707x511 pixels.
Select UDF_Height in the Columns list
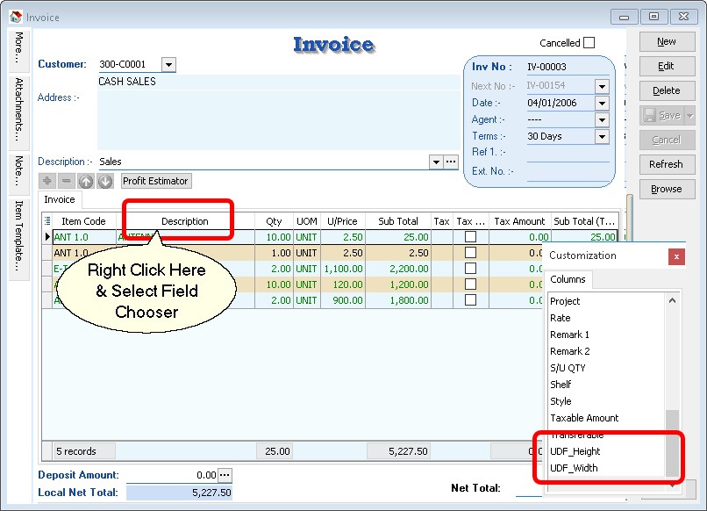pyautogui.click(x=575, y=451)
